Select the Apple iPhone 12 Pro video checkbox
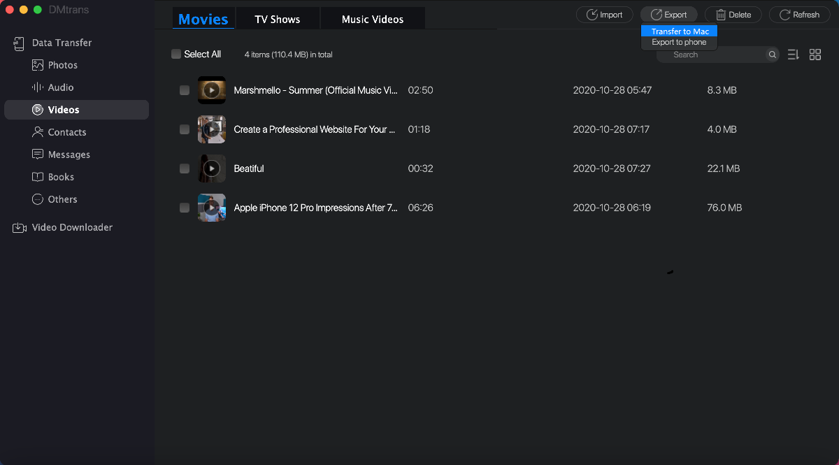This screenshot has width=839, height=465. coord(185,208)
